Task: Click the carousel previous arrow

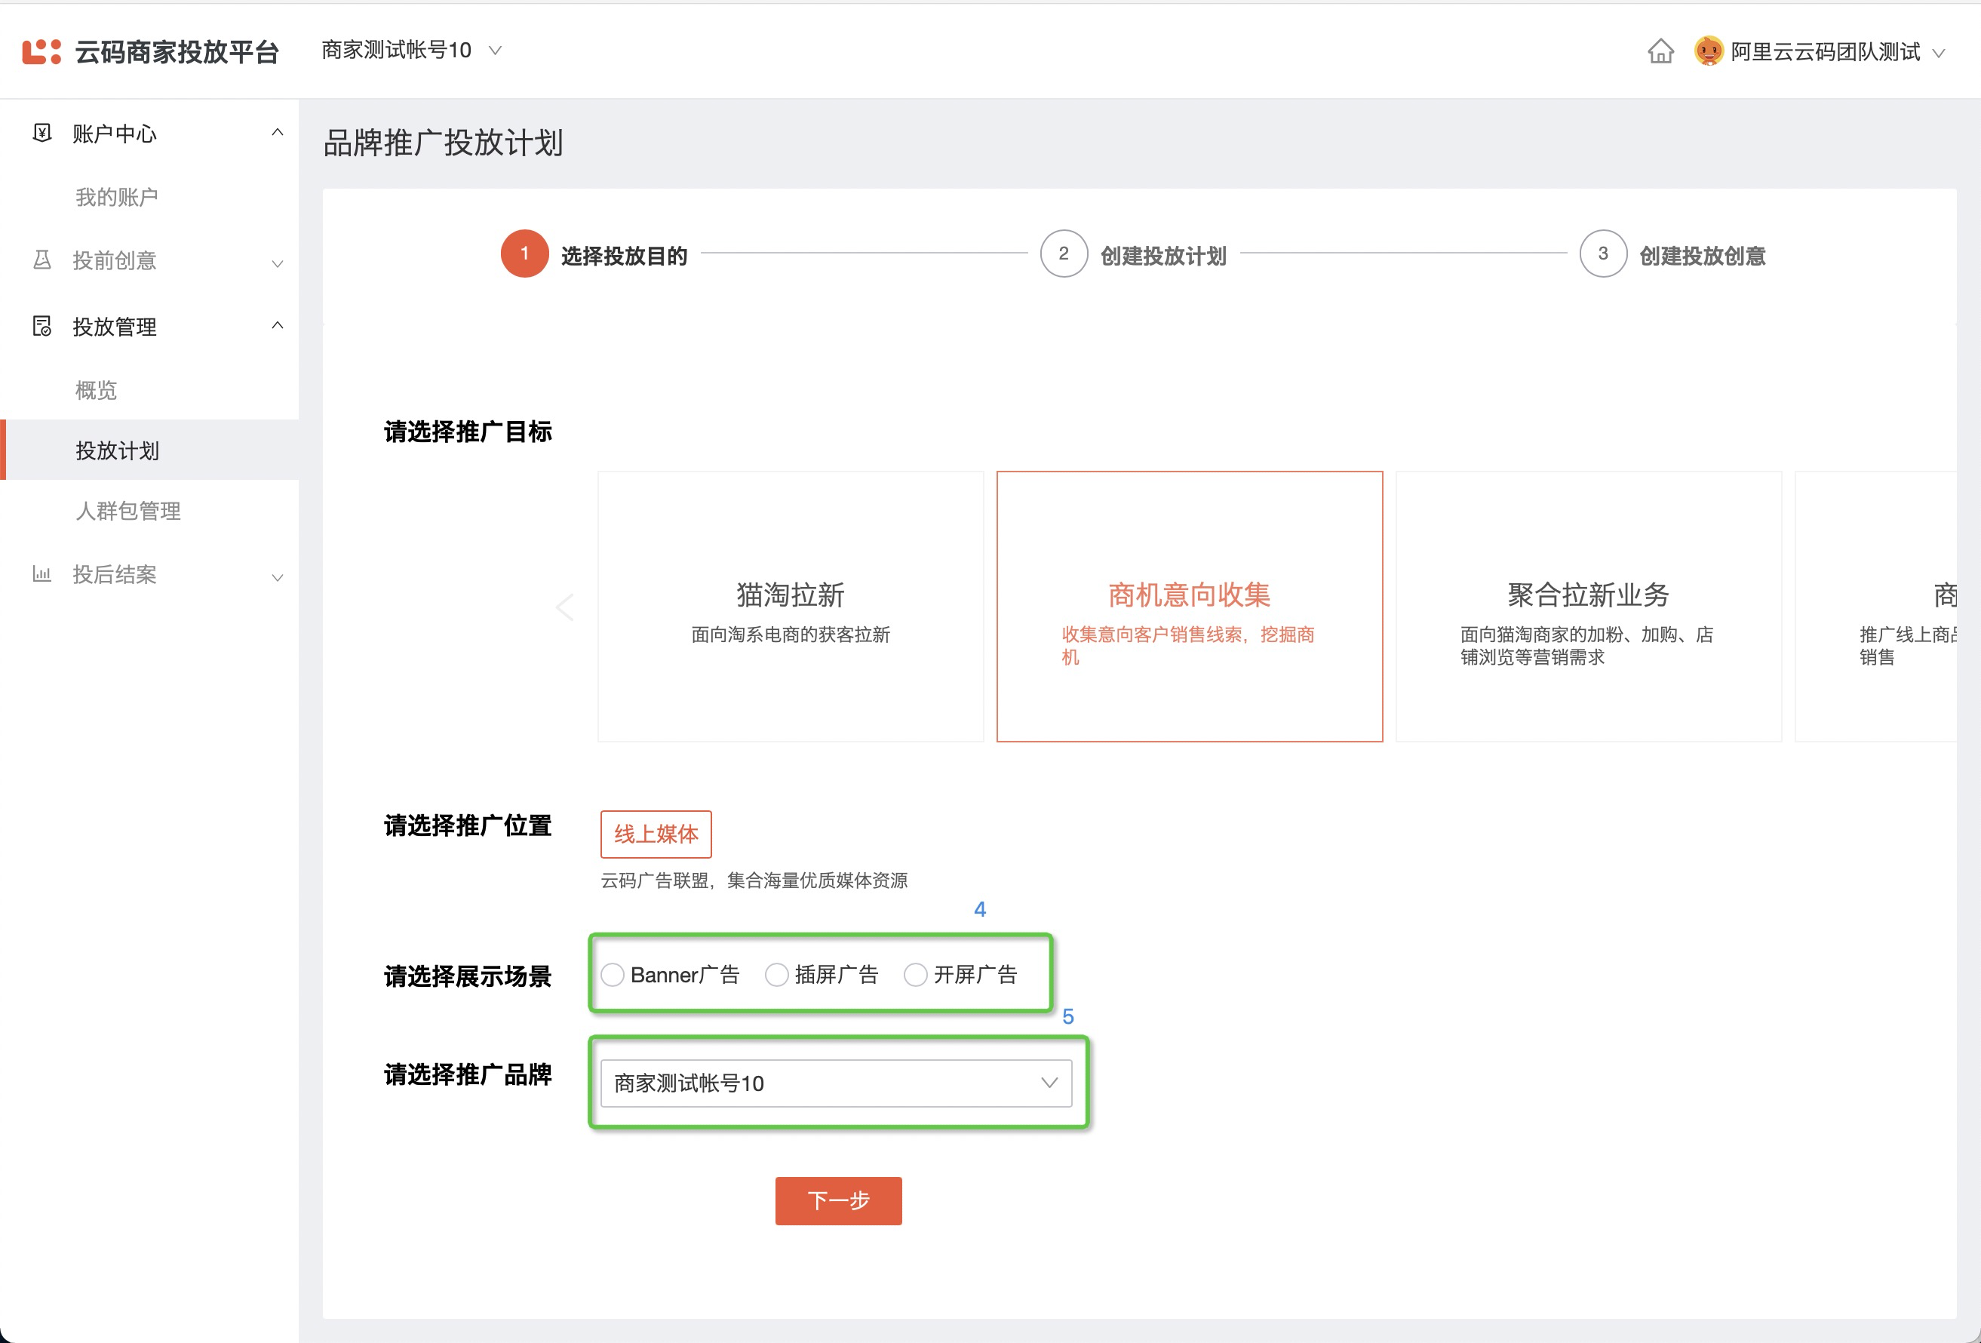Action: (x=564, y=607)
